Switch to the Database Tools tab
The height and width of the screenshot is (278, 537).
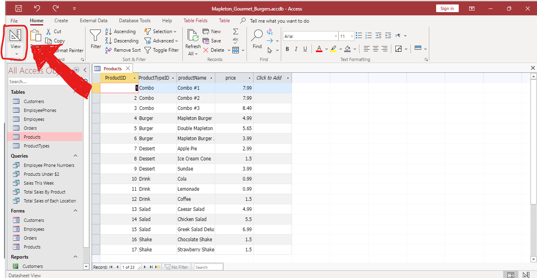(135, 21)
